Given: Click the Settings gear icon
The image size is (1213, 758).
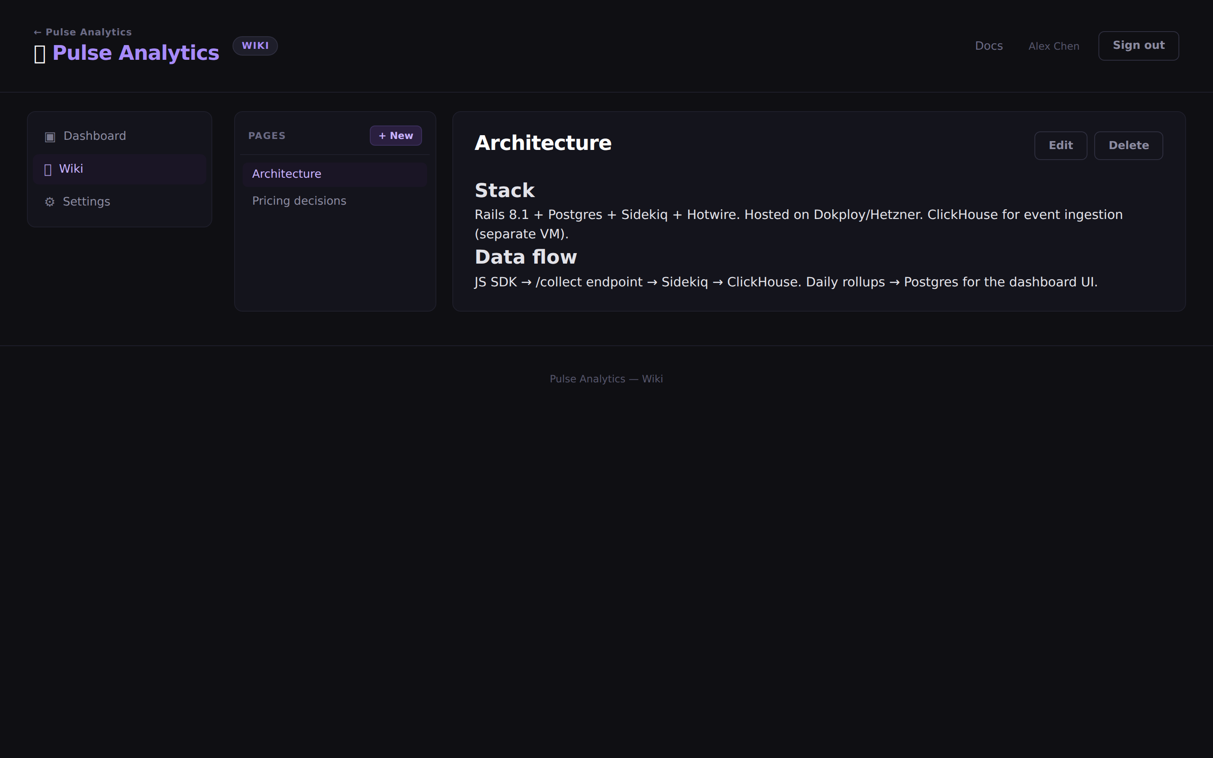Looking at the screenshot, I should pos(50,202).
